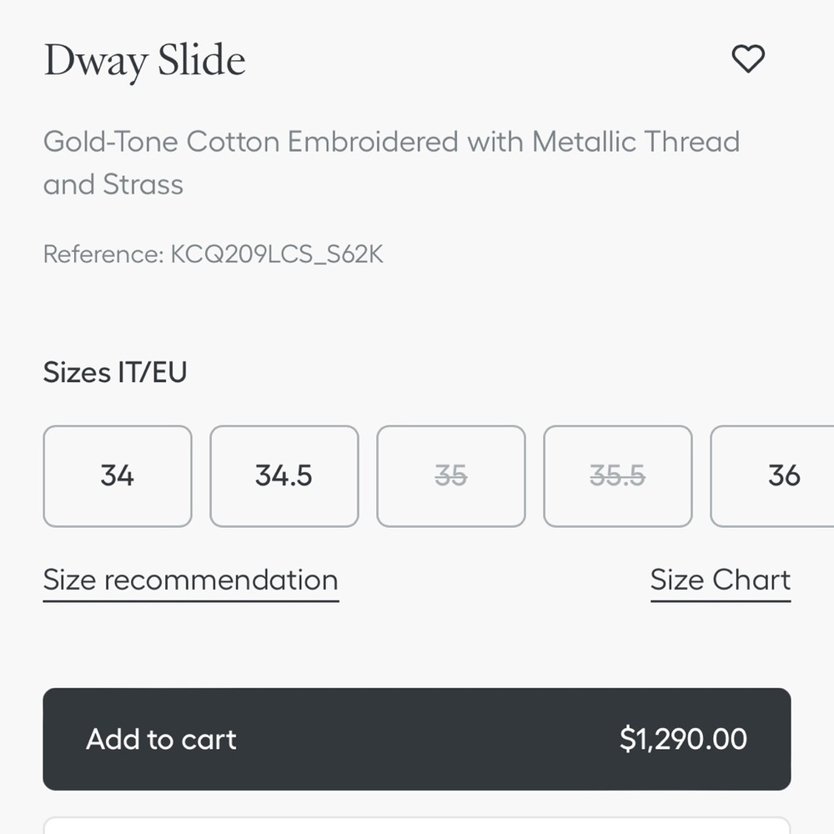Image resolution: width=834 pixels, height=834 pixels.
Task: Select the crossed-out size 35
Action: pos(451,476)
